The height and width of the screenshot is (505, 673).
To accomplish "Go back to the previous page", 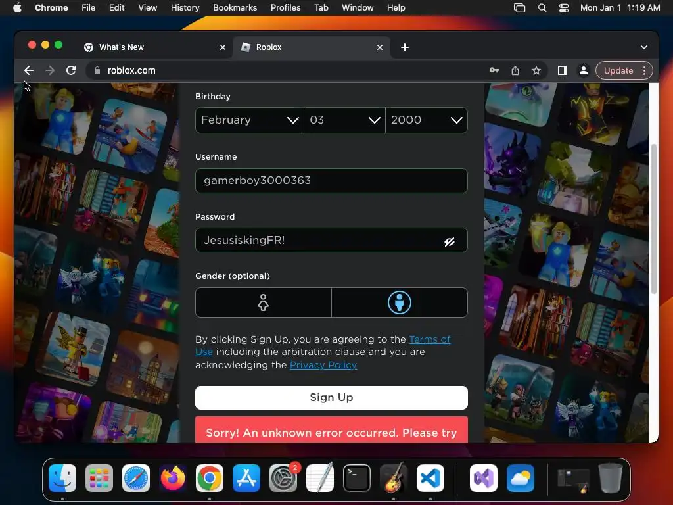I will pos(29,70).
